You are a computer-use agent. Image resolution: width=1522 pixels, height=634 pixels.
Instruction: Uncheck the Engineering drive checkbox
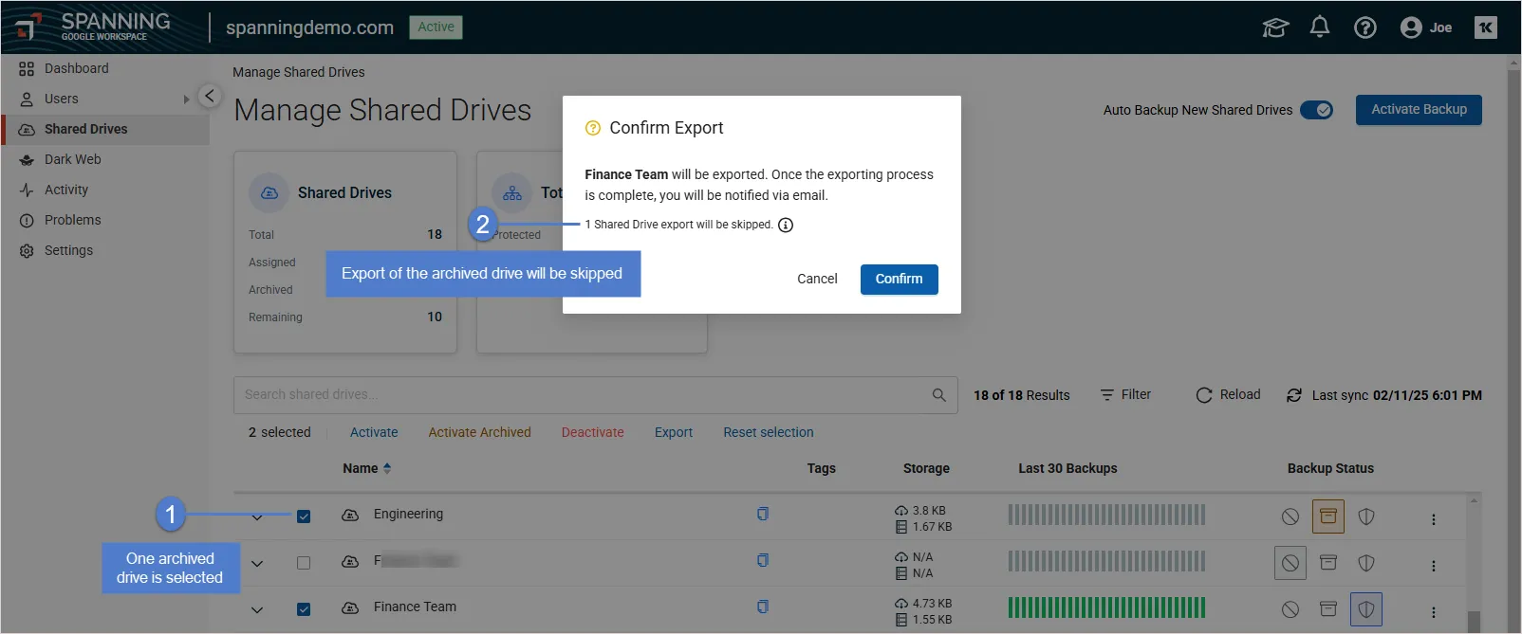click(x=304, y=516)
